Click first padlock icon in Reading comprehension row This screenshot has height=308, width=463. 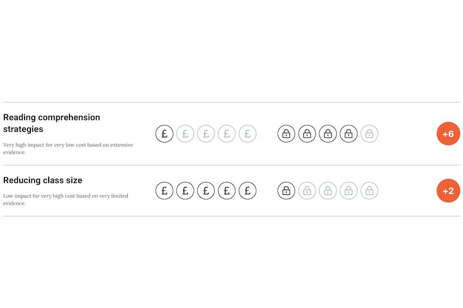click(x=286, y=134)
